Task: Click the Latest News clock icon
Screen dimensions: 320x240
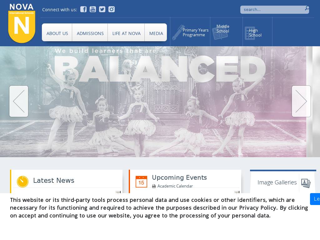Action: click(22, 182)
